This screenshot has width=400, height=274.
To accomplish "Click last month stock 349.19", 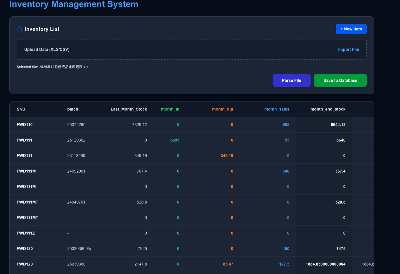I will pyautogui.click(x=141, y=156).
